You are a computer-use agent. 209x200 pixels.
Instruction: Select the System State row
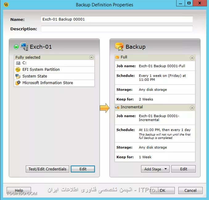pos(54,76)
